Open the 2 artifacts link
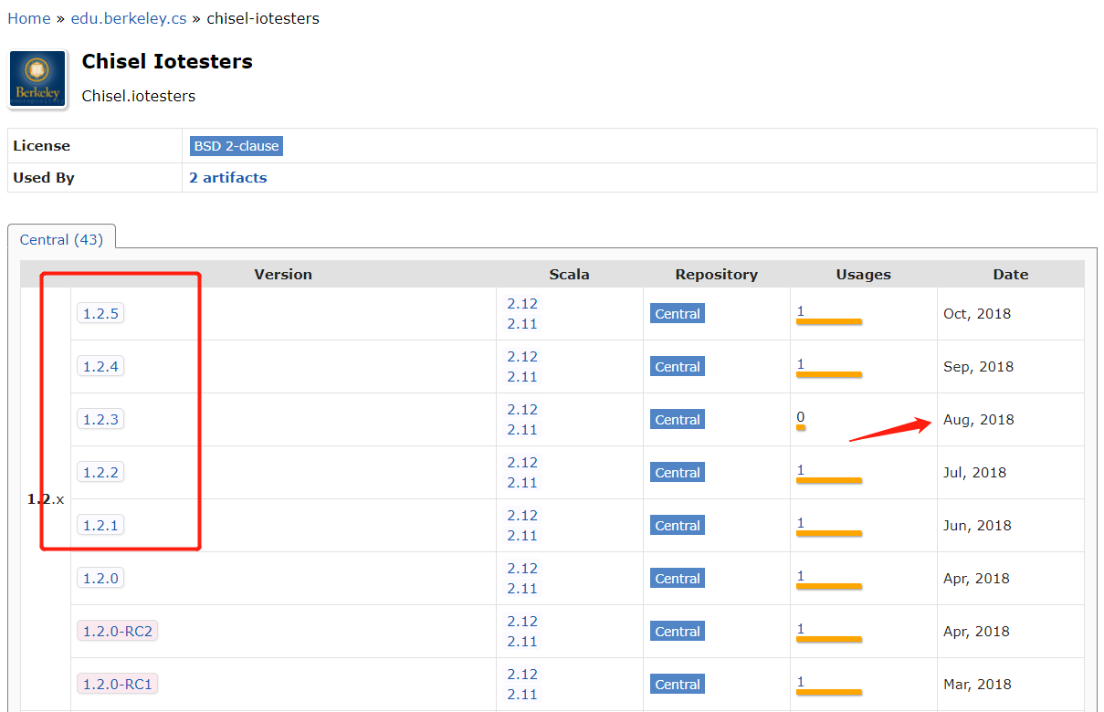 point(228,178)
